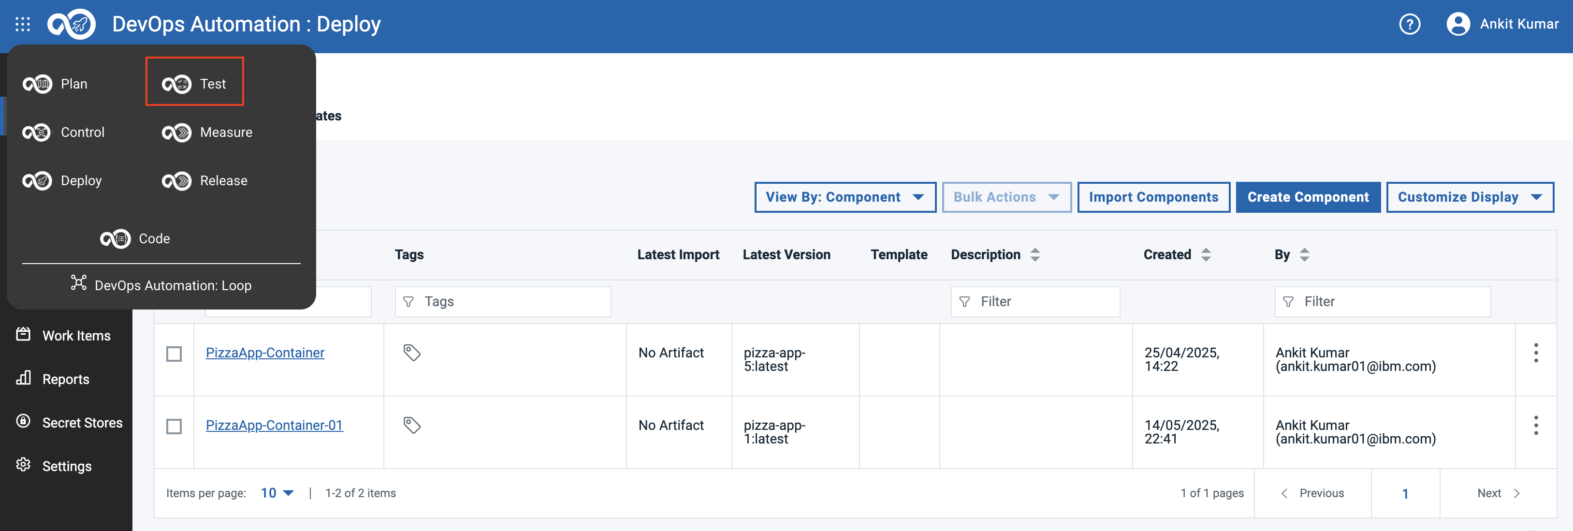Click the Template column header

click(899, 255)
